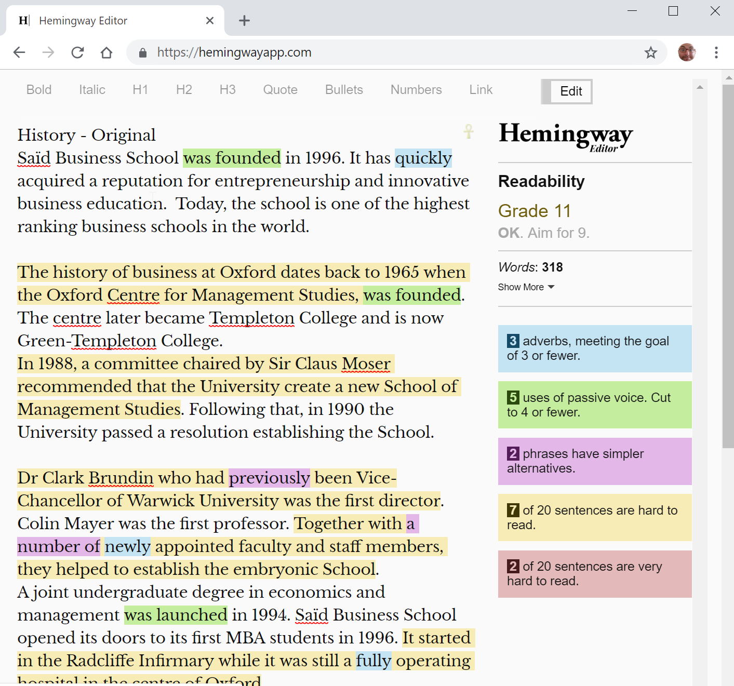Screen dimensions: 734x686
Task: Insert Numbers list
Action: (416, 90)
